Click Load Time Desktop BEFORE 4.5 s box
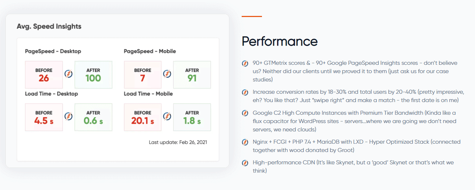The image size is (475, 190). [x=44, y=117]
